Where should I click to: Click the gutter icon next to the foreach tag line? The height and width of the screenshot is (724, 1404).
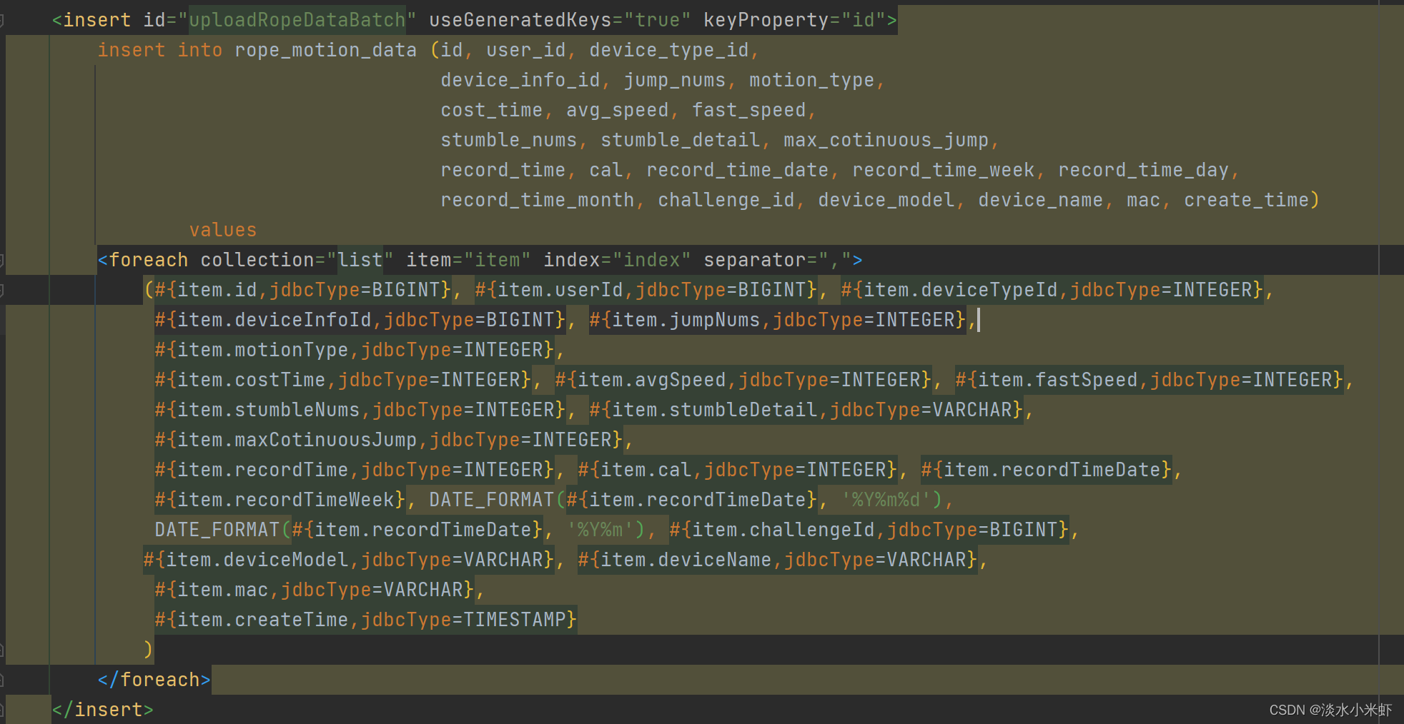4,259
